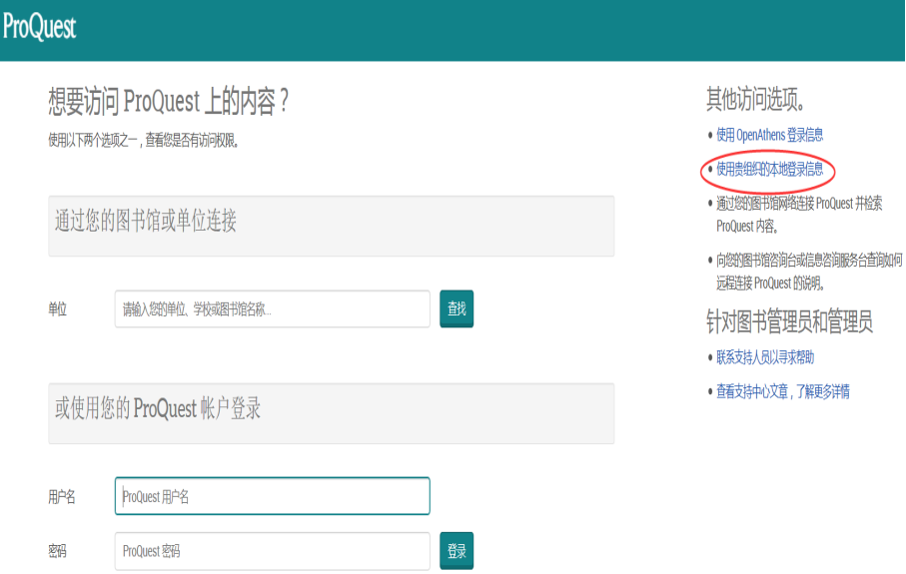The width and height of the screenshot is (906, 574).
Task: Click the 使用以下两个选项之一 subtitle text
Action: click(143, 141)
